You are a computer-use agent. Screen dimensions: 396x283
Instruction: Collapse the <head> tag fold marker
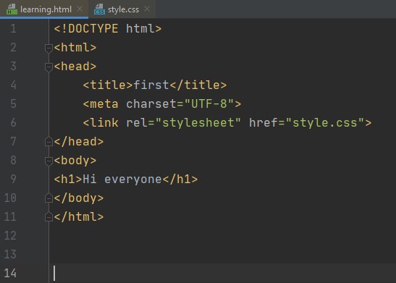coord(49,67)
